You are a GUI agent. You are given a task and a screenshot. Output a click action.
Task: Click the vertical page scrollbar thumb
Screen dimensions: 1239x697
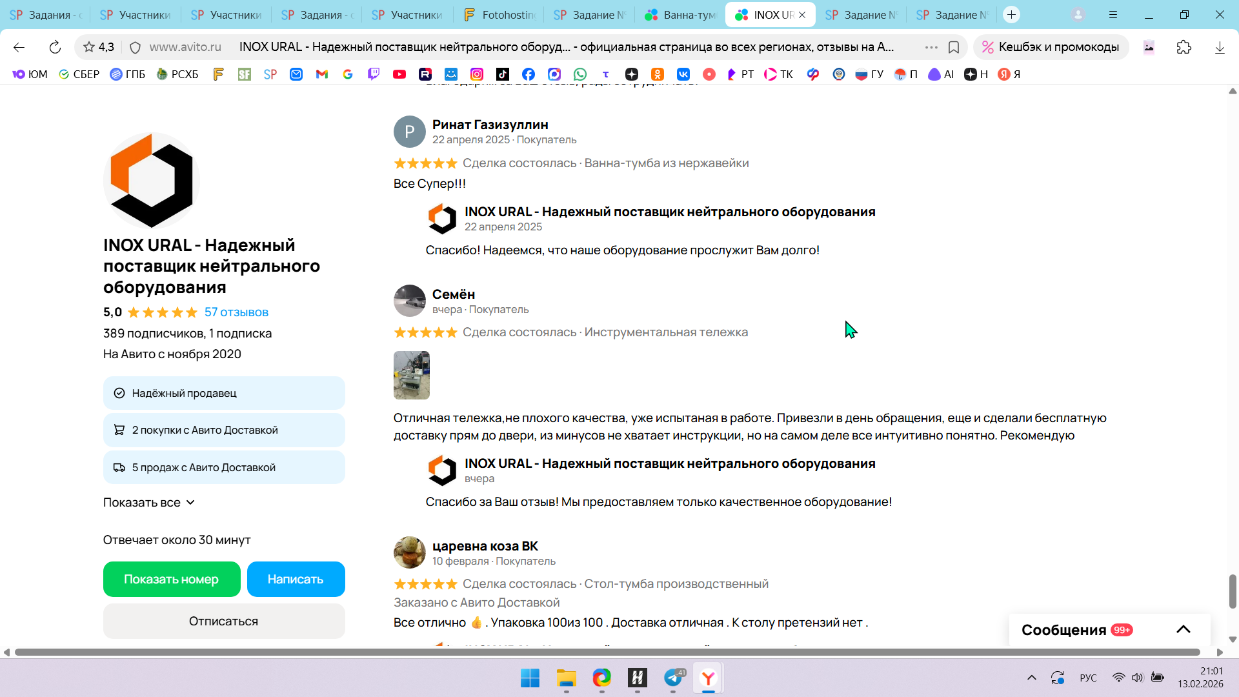(1233, 591)
